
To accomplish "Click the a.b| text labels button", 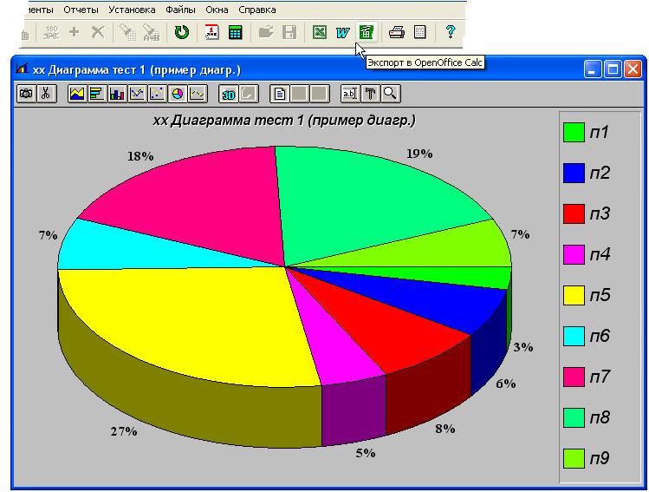I will (350, 94).
